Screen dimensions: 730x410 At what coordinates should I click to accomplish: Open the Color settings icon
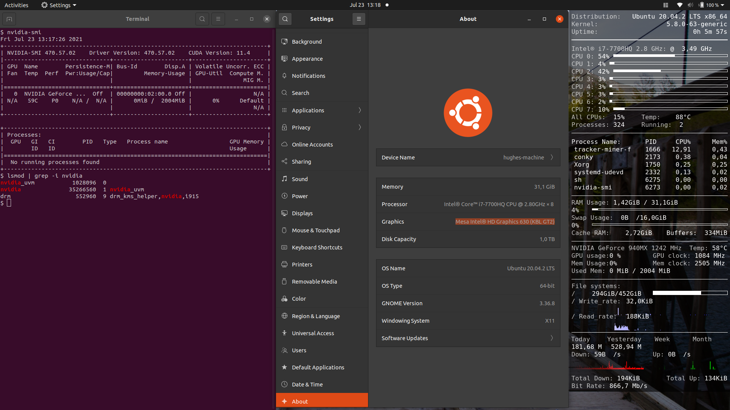284,298
